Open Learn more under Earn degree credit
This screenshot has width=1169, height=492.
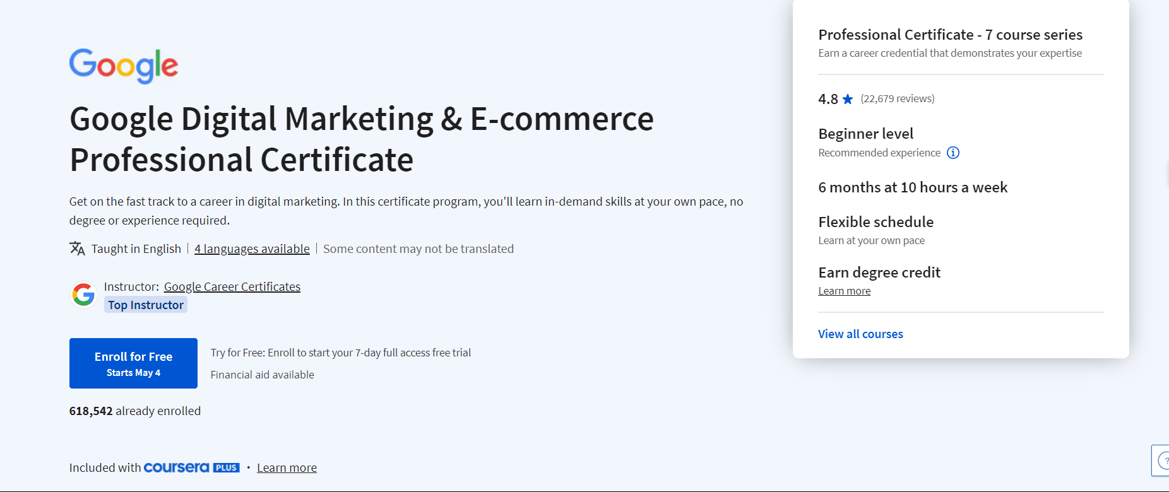pyautogui.click(x=845, y=291)
